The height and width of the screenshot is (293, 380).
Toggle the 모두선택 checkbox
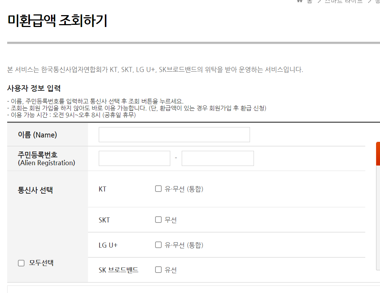point(21,263)
